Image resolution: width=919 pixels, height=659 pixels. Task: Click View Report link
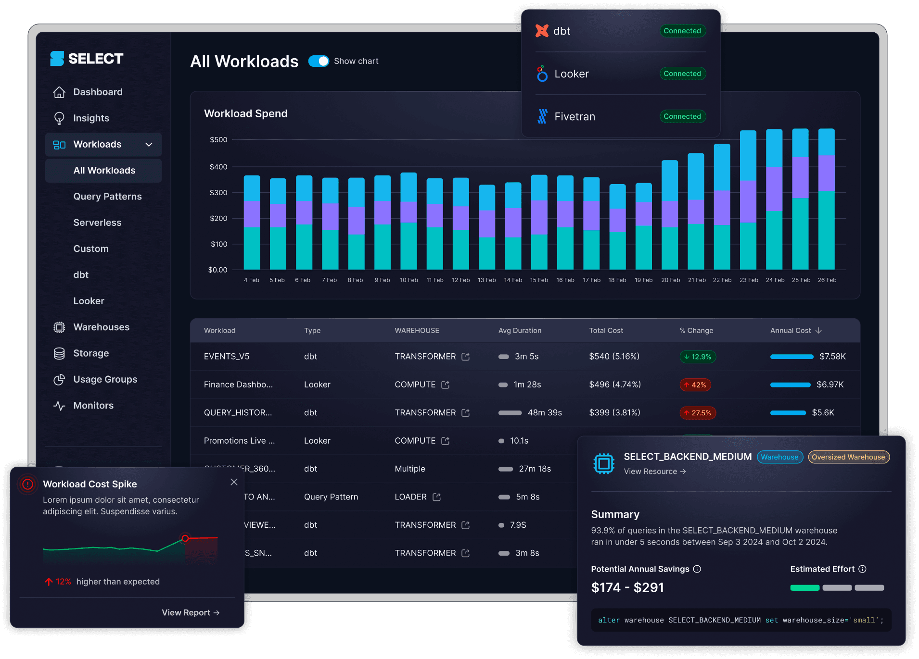click(191, 613)
